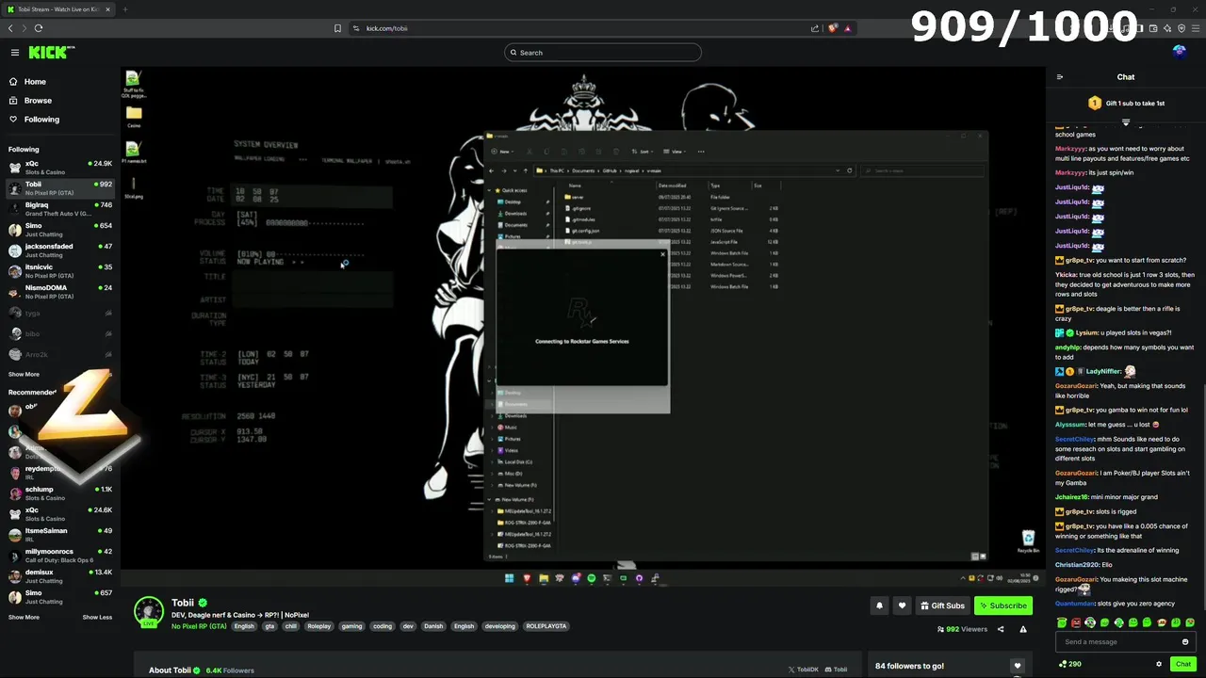
Task: Click browser back arrow
Action: (10, 28)
